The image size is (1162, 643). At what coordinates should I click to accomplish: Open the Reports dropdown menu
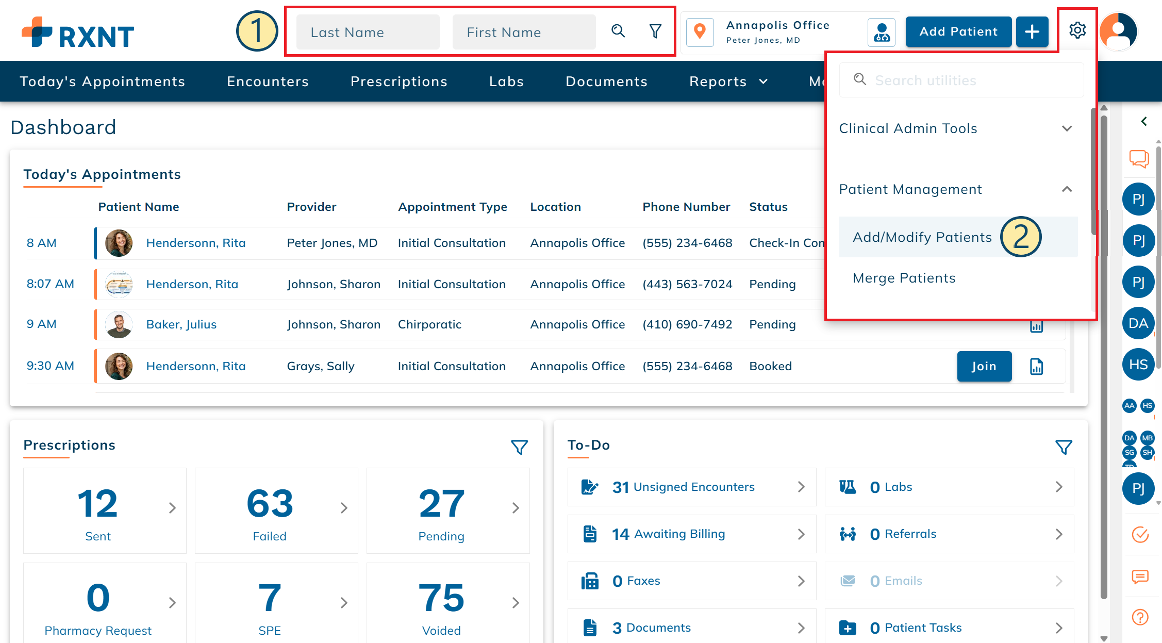[728, 81]
